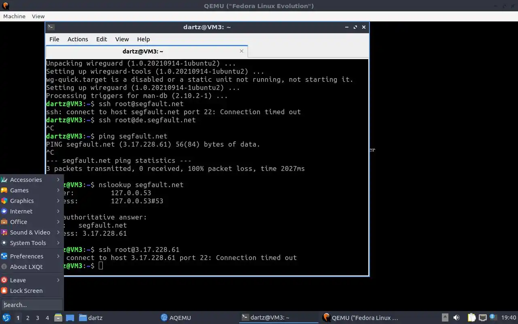Select Lock Screen from menu

[x=31, y=291]
